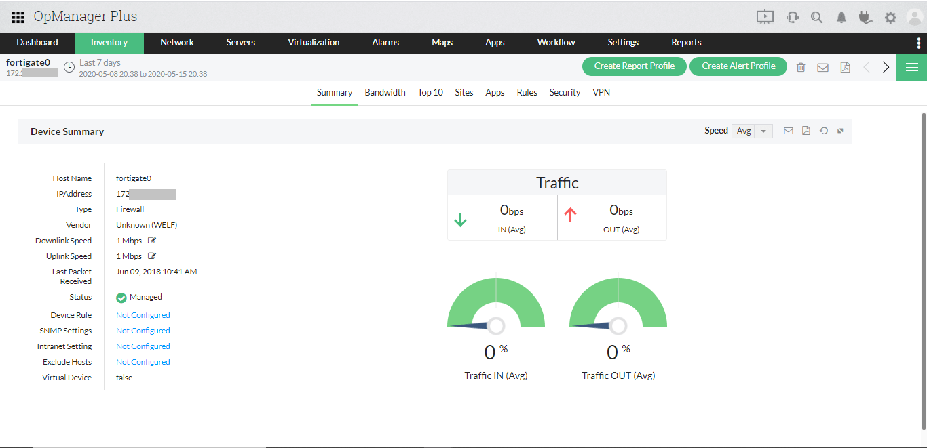The width and height of the screenshot is (927, 448).
Task: Switch to the Bandwidth tab
Action: pos(385,92)
